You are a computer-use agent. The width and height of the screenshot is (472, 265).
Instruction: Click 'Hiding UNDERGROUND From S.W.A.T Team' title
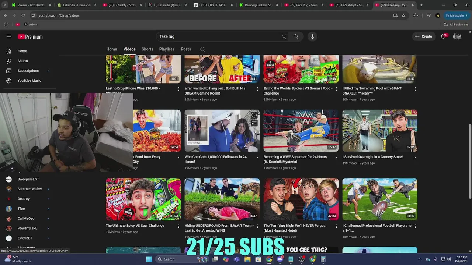[x=219, y=228]
